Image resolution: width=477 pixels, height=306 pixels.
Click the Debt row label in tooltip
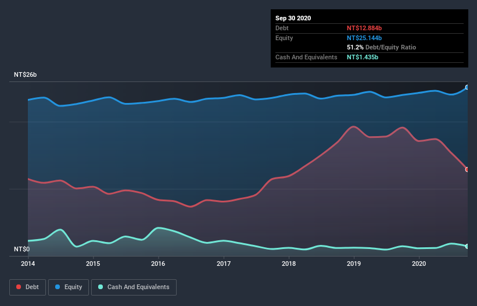pos(282,28)
